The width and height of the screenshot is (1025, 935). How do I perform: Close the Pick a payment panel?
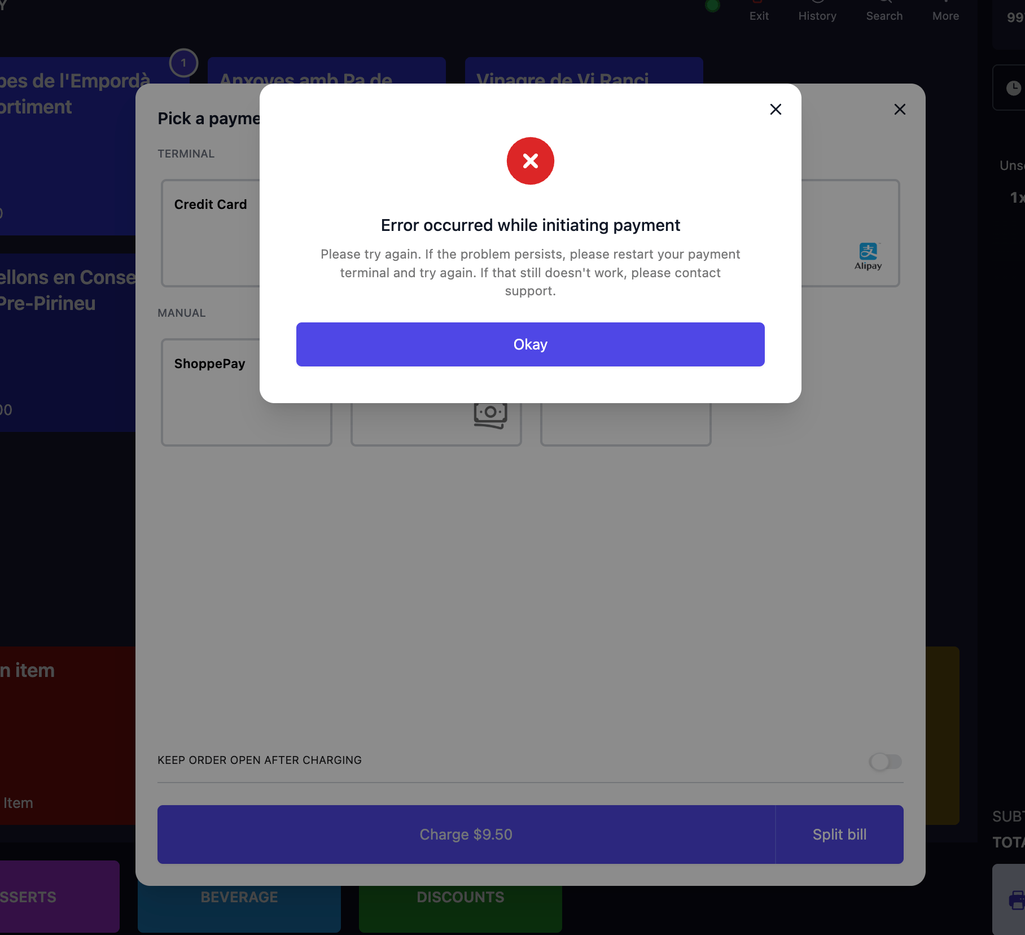click(x=900, y=110)
